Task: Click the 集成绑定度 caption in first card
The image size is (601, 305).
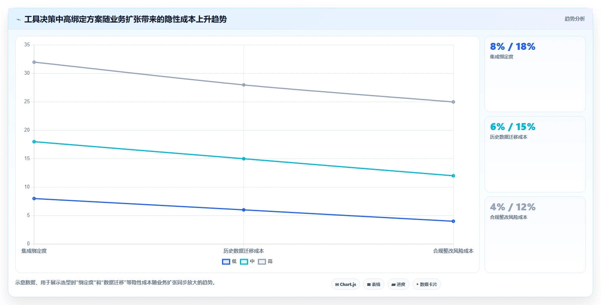Action: click(x=502, y=57)
